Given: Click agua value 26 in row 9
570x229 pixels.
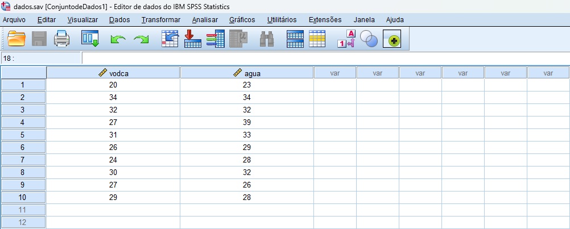Looking at the screenshot, I should [247, 185].
